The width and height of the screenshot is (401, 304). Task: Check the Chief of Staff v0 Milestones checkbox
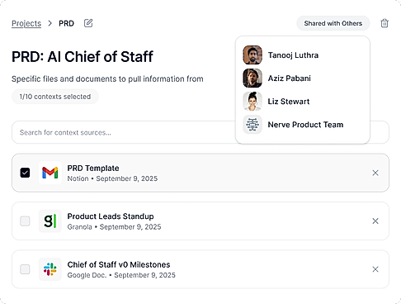coord(25,269)
